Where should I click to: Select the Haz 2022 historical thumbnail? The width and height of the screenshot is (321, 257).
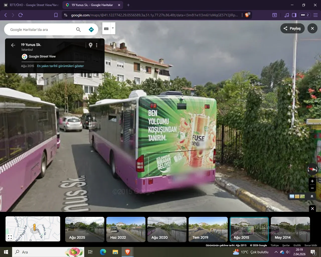[x=126, y=229]
